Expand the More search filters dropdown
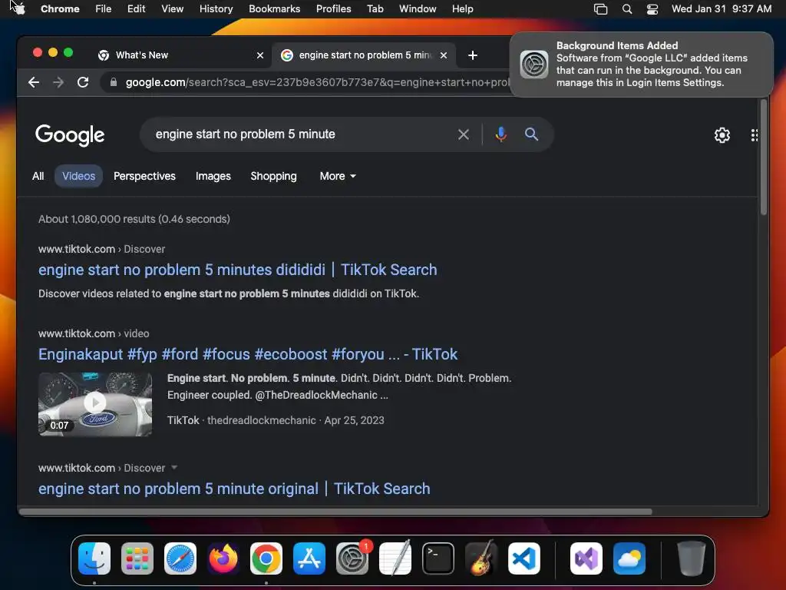Image resolution: width=786 pixels, height=590 pixels. [338, 176]
